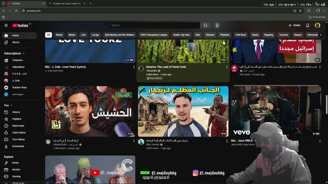This screenshot has width=328, height=184.
Task: Switch to the Football Live Scores tab
Action: point(67,4)
